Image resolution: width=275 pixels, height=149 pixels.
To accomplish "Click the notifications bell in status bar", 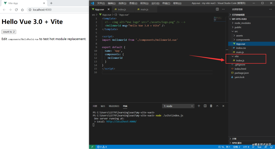I will 271,147.
